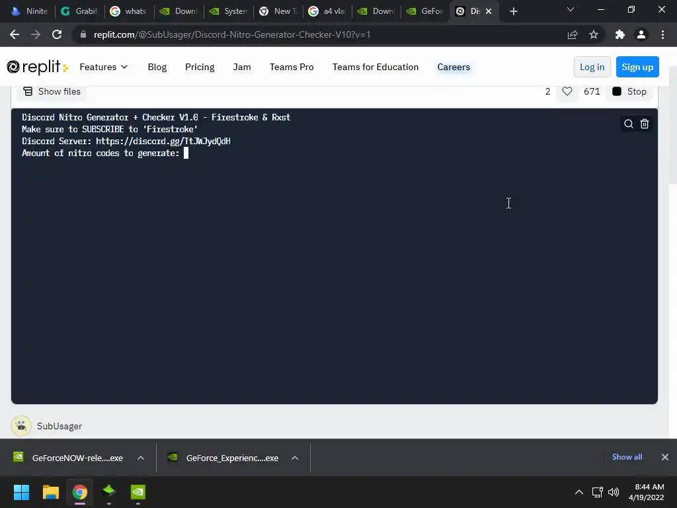Open the Chrome profile avatar menu
The image size is (677, 508).
pyautogui.click(x=641, y=34)
